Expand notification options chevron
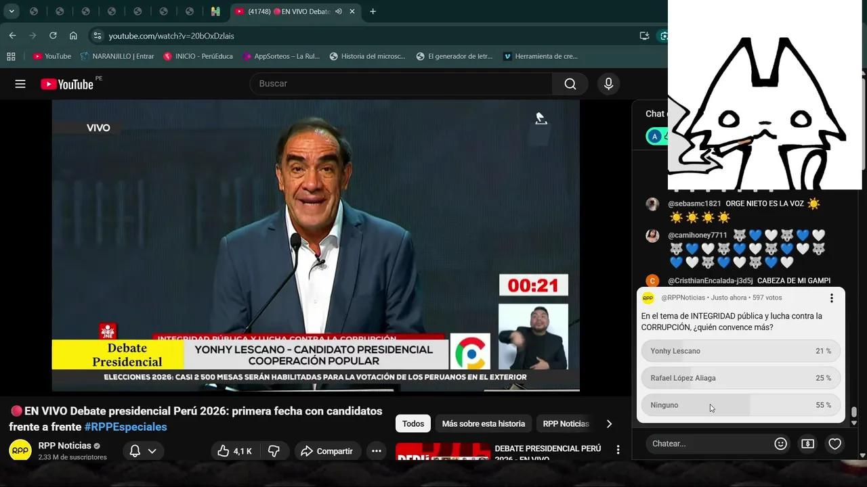Screen dimensions: 867x487 (x=152, y=451)
